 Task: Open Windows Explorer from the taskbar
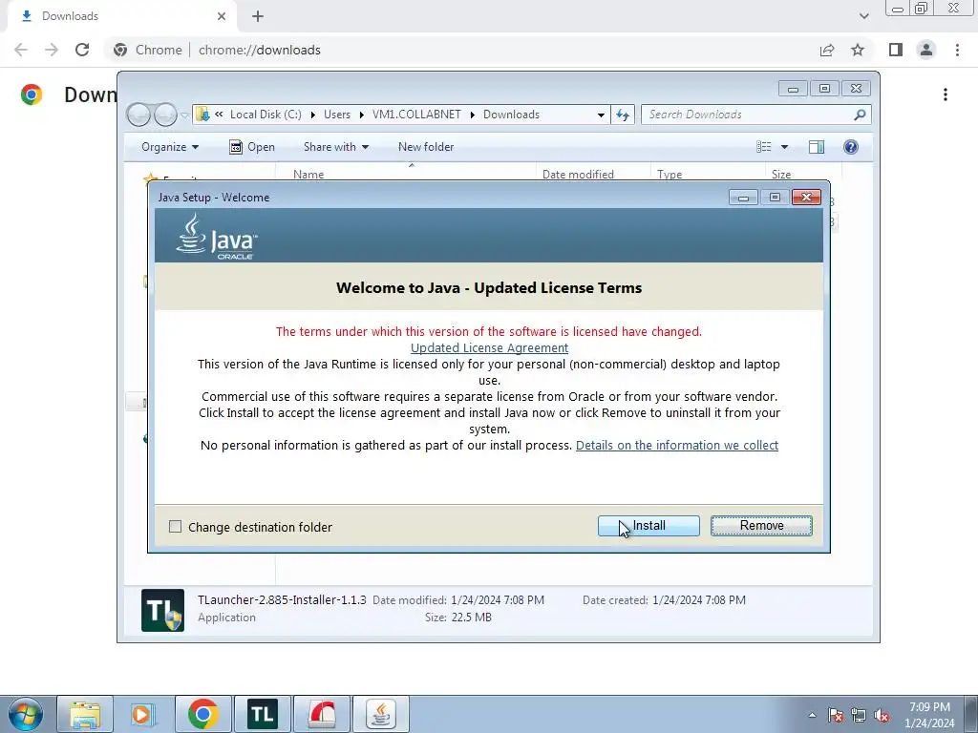(85, 714)
